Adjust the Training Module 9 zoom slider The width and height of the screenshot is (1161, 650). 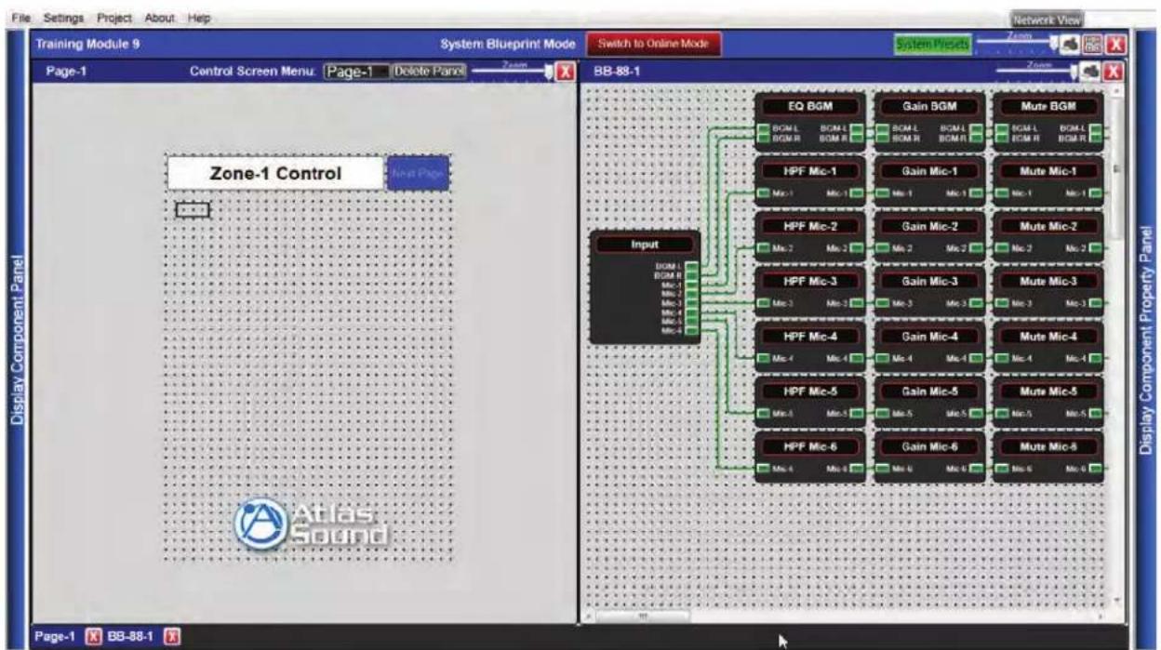tap(1019, 44)
